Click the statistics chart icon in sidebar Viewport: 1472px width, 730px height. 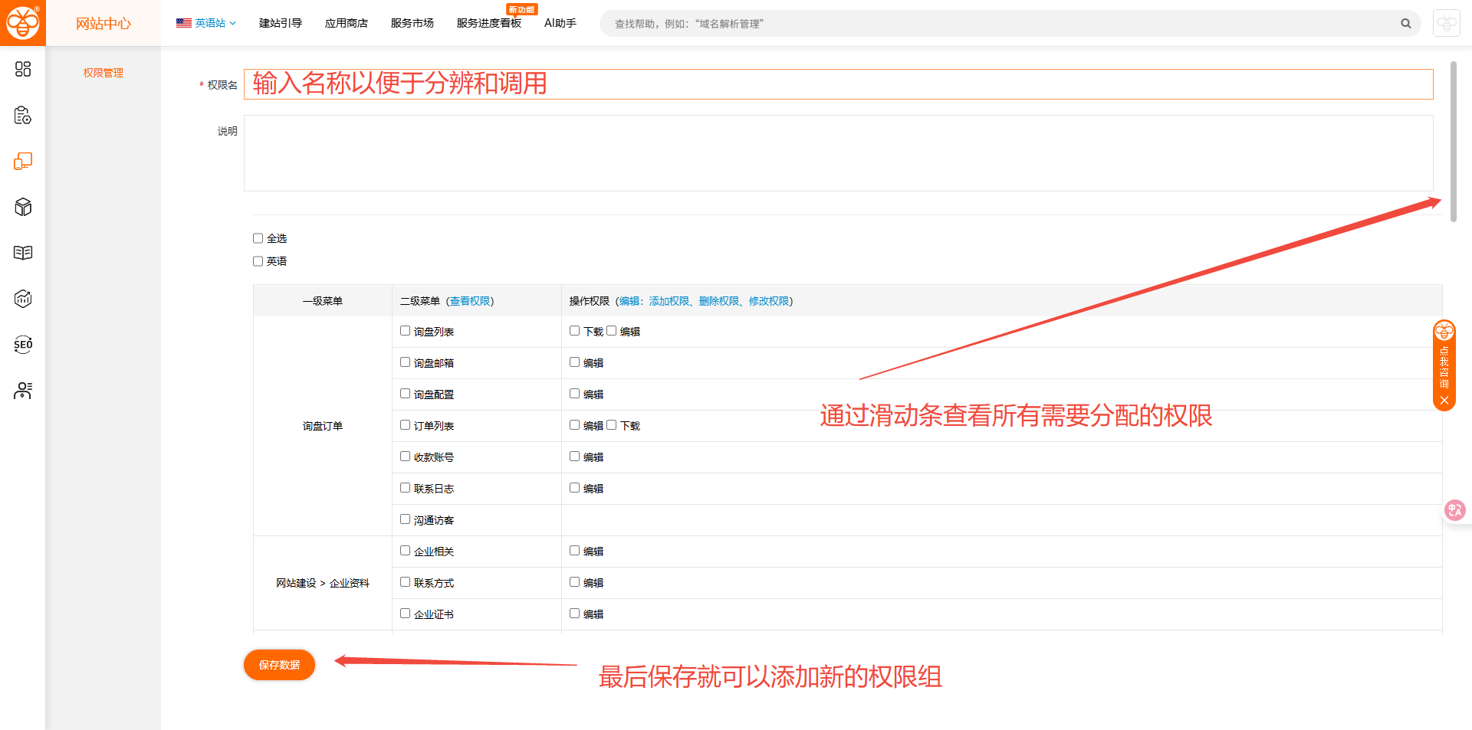click(x=23, y=299)
